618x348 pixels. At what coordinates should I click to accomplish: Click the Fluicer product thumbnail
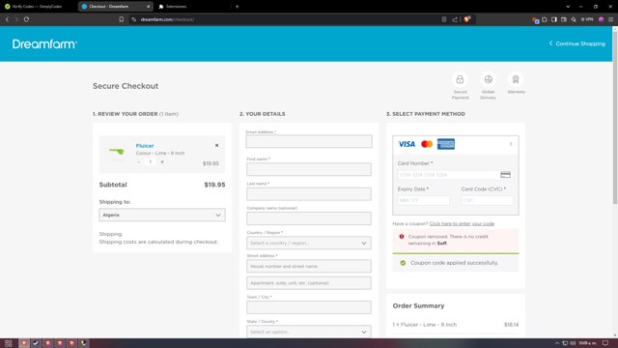pos(117,152)
